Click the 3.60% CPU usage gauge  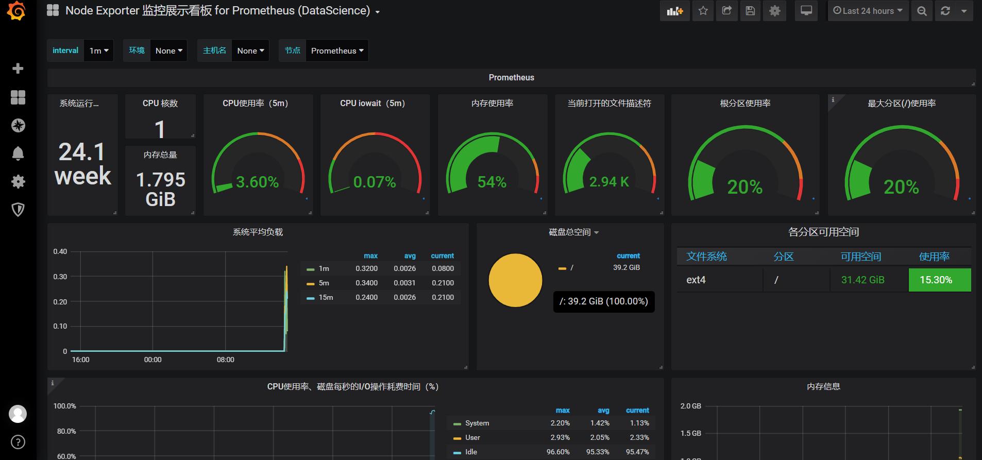[x=258, y=164]
